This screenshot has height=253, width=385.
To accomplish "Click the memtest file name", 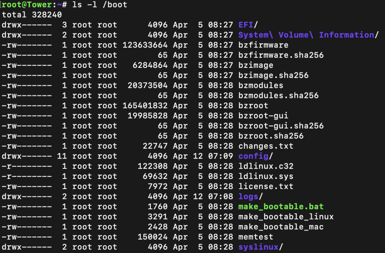I will (256, 237).
